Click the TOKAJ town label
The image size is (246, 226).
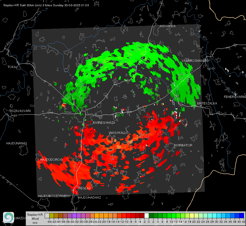12,67
